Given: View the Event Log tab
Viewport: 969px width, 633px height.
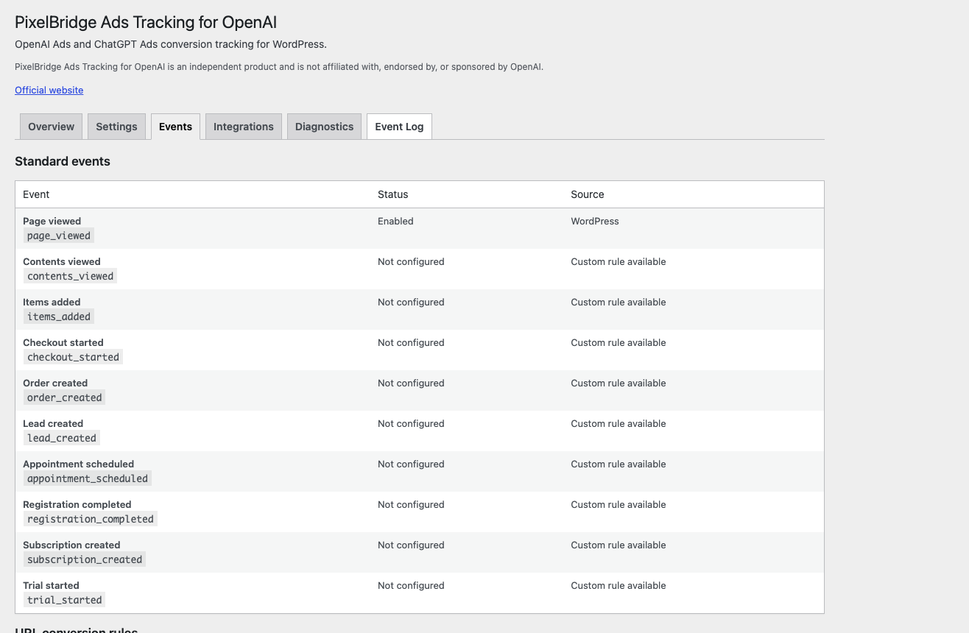Looking at the screenshot, I should pyautogui.click(x=399, y=127).
